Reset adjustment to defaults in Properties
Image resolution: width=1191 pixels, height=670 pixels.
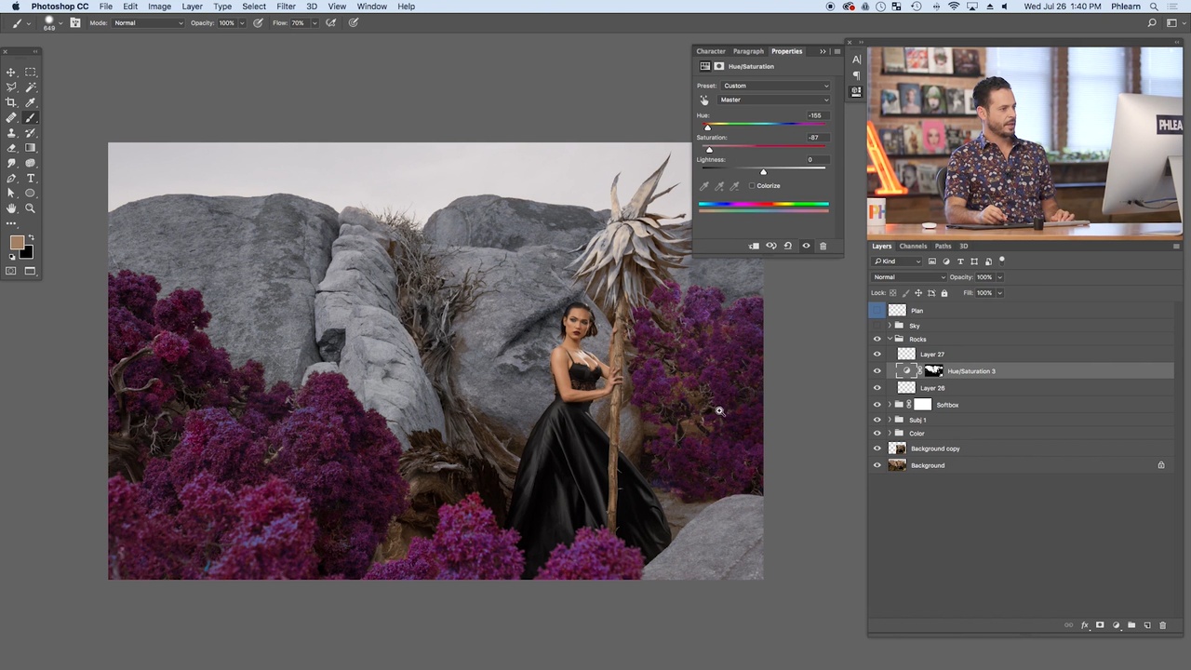[788, 246]
